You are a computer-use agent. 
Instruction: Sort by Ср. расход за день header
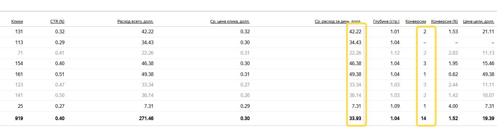coord(338,21)
